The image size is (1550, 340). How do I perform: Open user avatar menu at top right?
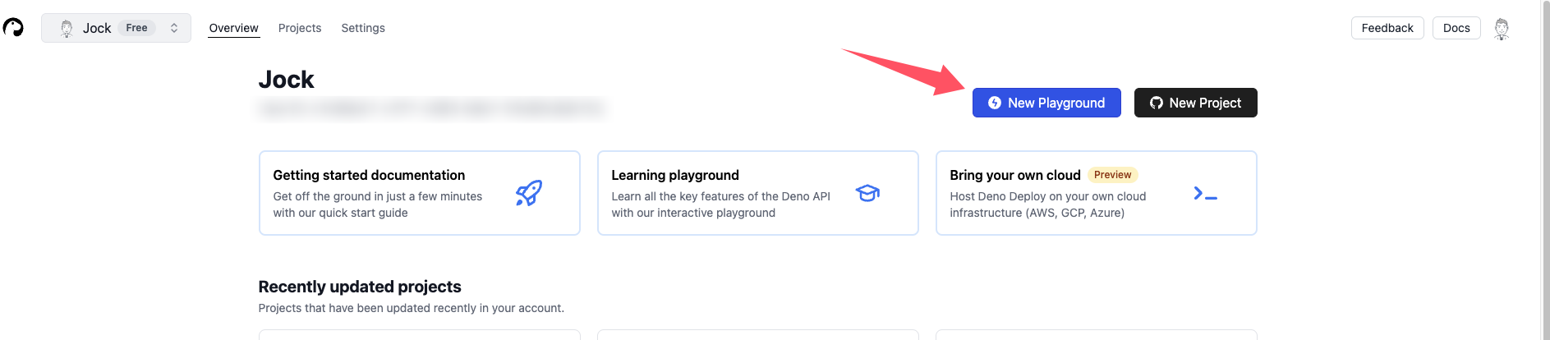click(1502, 28)
